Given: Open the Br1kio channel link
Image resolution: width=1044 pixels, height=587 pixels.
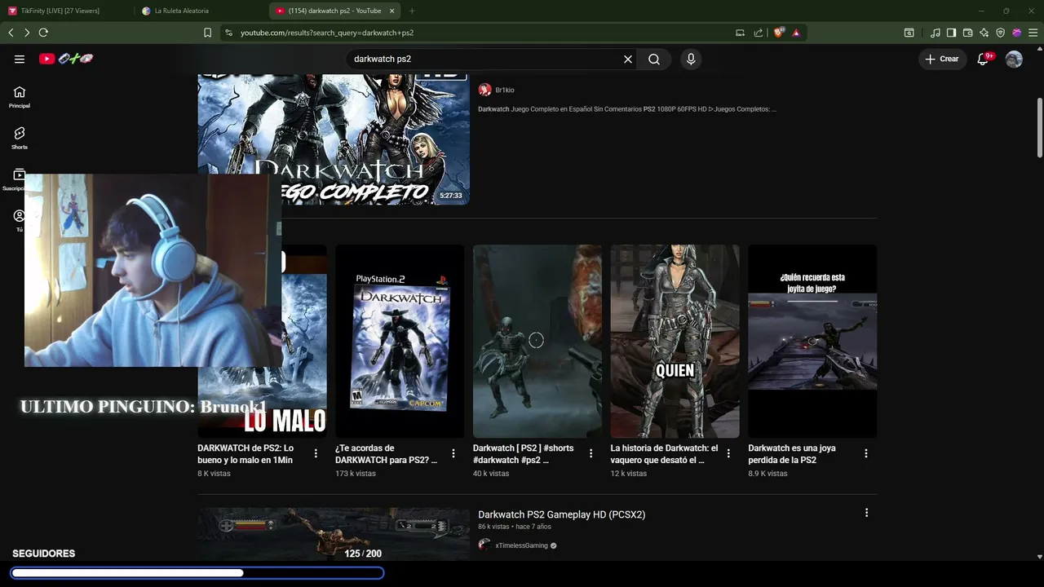Looking at the screenshot, I should [x=505, y=90].
